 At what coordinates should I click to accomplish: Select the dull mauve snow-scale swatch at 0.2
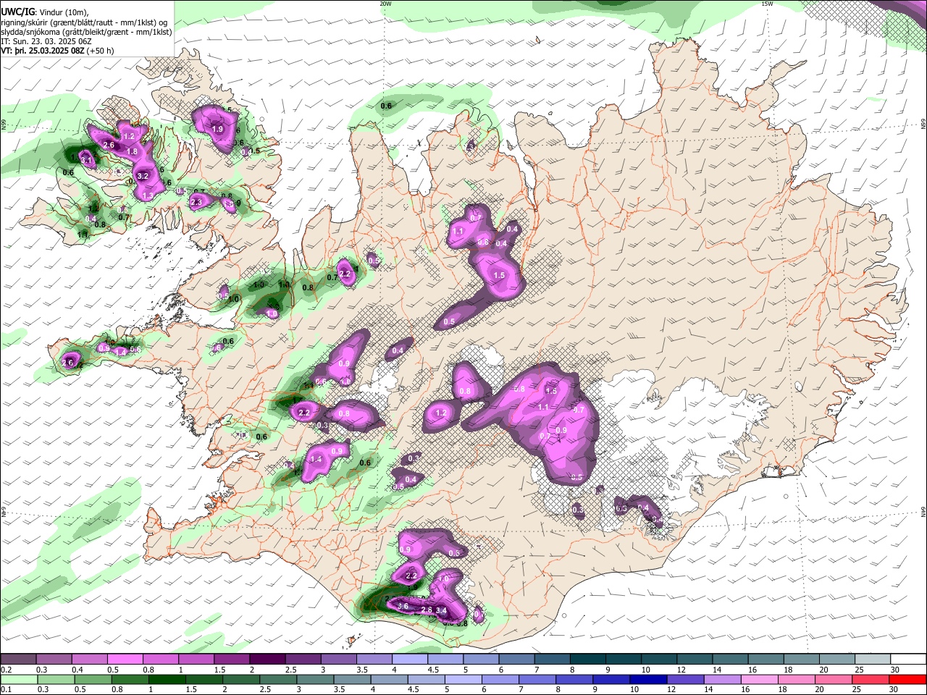pyautogui.click(x=18, y=659)
